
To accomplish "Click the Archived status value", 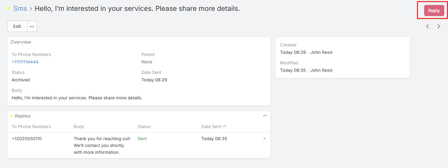I will 21,80.
